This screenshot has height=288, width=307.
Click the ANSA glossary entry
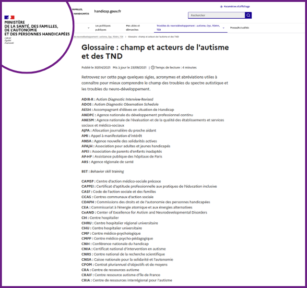pyautogui.click(x=119, y=141)
